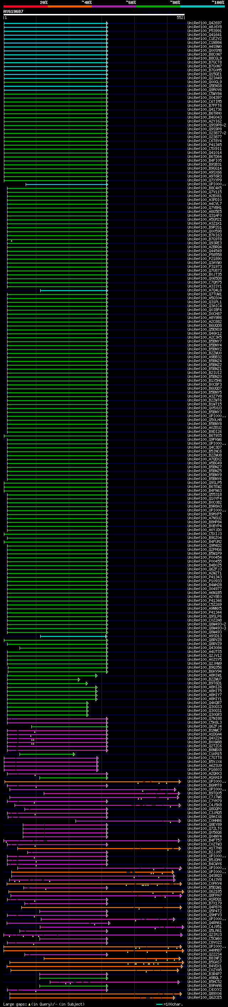Screen dimensions: 228x1007
Task: Click hit label UniRef100_Q41736
Action: tap(204, 109)
